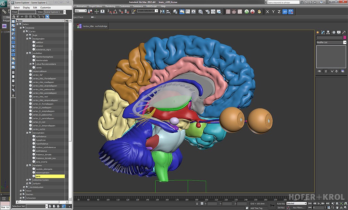The height and width of the screenshot is (210, 348).
Task: Expand the Limbisches System node
Action: click(x=27, y=180)
